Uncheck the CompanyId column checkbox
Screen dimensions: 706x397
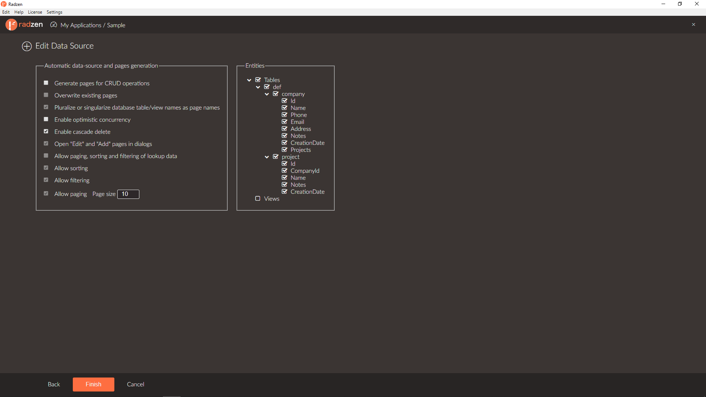[285, 171]
